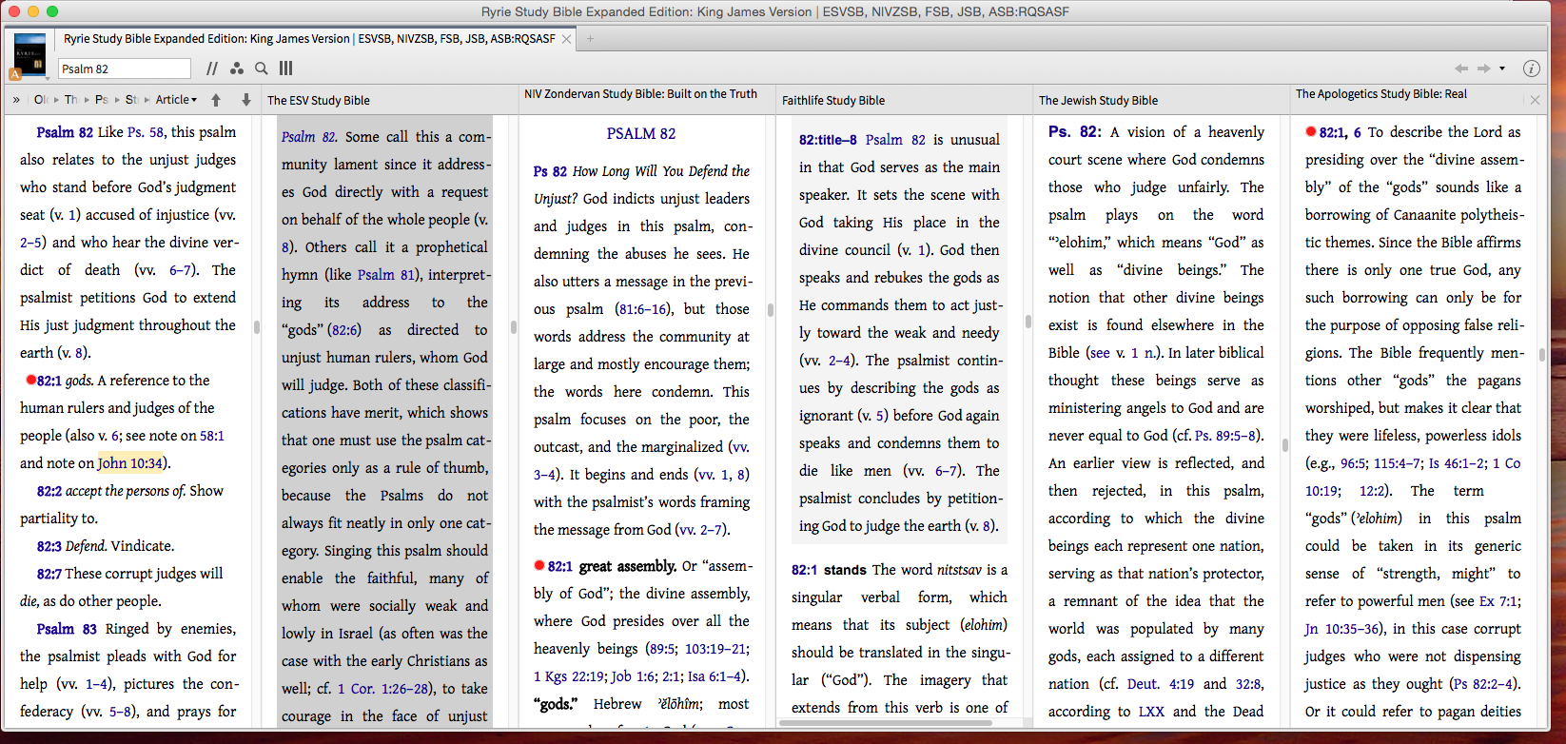
Task: Select The Apologetics Study Bible column header
Action: click(1381, 94)
